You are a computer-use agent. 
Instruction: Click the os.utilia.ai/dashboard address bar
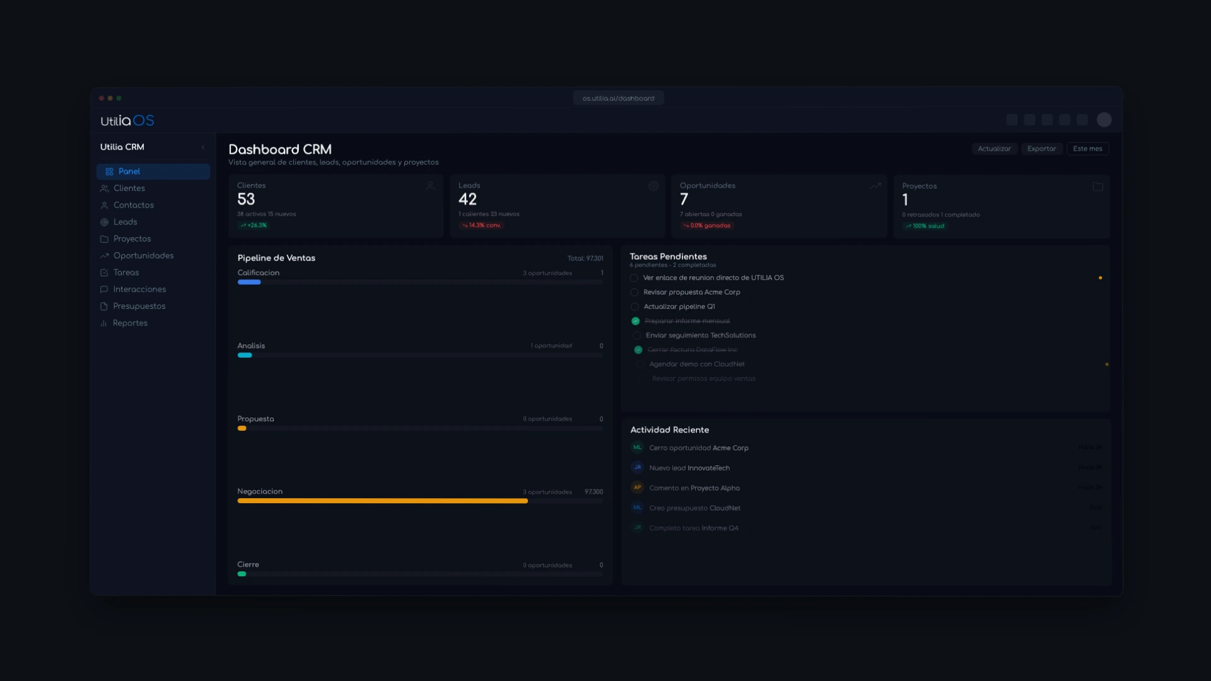coord(618,98)
